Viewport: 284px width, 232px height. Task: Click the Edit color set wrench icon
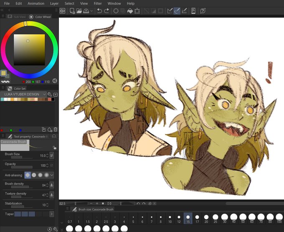point(49,94)
